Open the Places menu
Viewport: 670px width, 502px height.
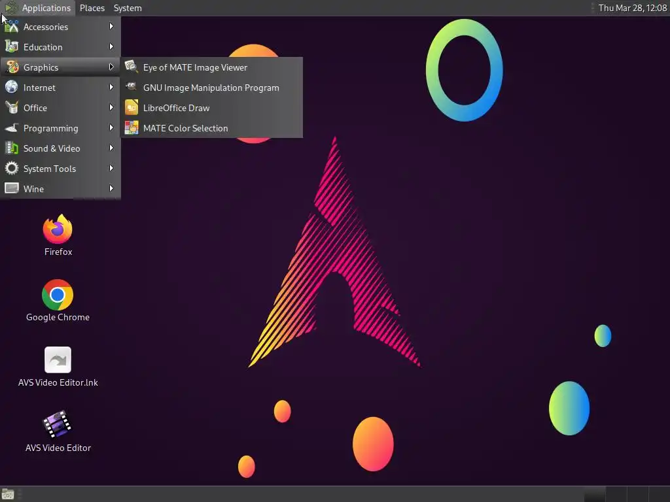(x=92, y=8)
